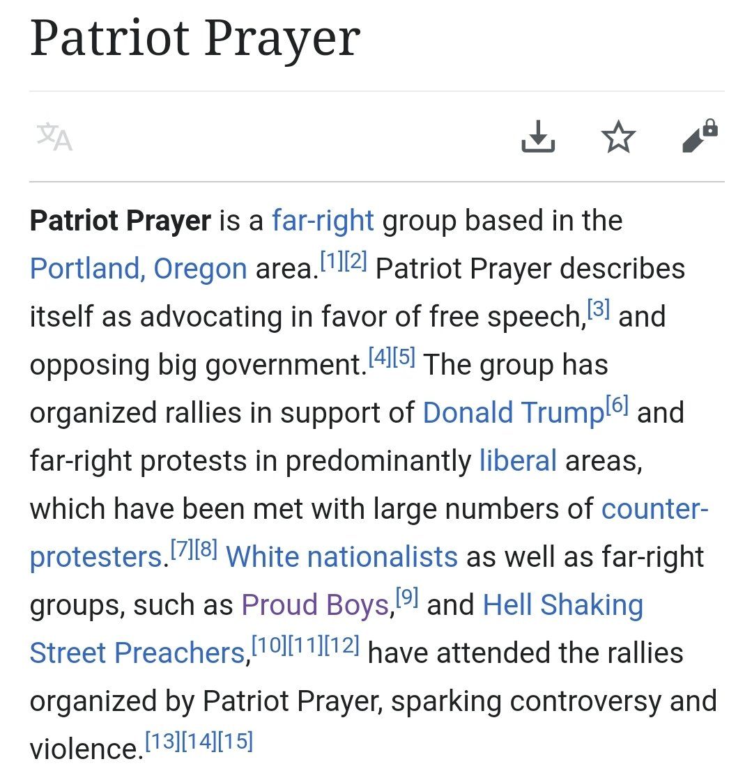752x773 pixels.
Task: Open the Donald Trump article link
Action: [513, 413]
